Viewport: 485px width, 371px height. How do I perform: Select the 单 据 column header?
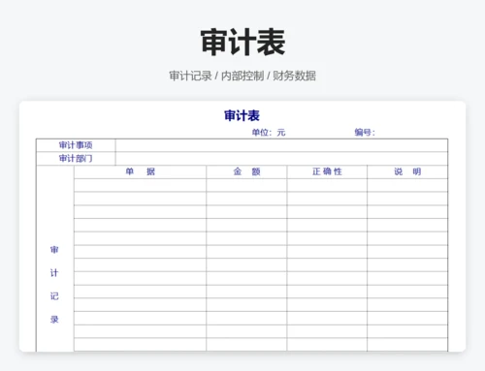pos(140,171)
